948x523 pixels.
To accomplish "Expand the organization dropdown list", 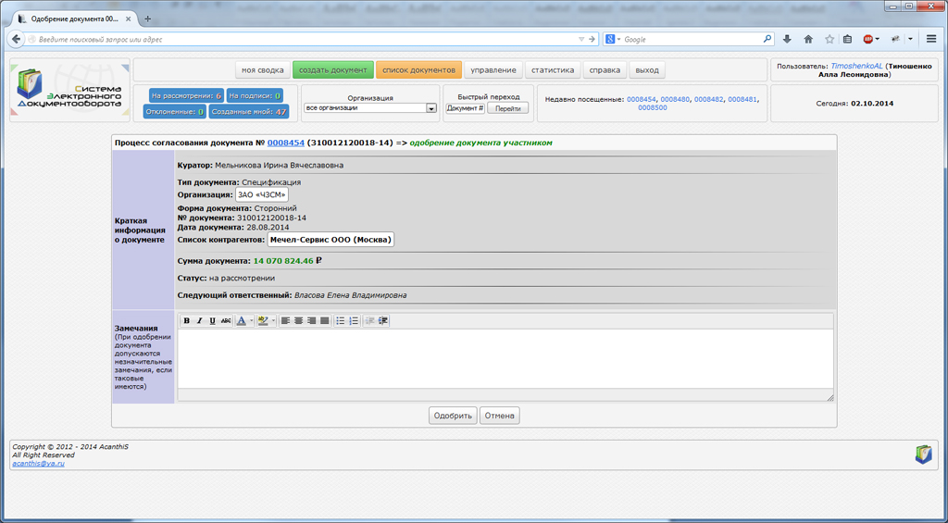I will pyautogui.click(x=430, y=108).
